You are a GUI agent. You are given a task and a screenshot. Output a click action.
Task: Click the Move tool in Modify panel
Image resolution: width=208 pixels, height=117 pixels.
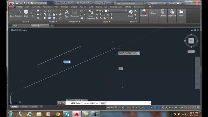coord(45,11)
